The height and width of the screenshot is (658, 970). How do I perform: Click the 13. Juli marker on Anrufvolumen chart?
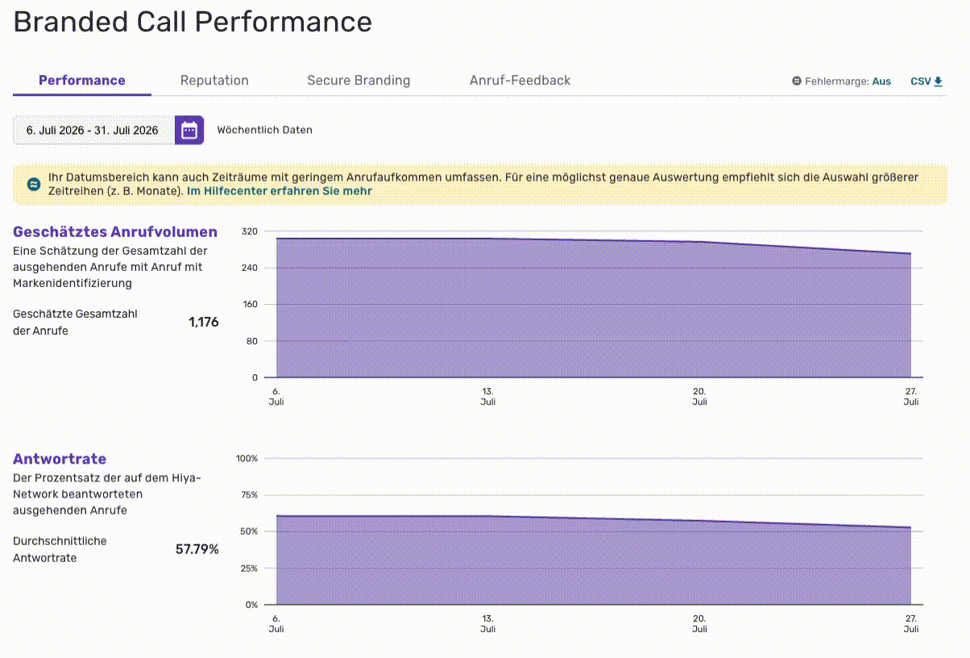pyautogui.click(x=488, y=396)
